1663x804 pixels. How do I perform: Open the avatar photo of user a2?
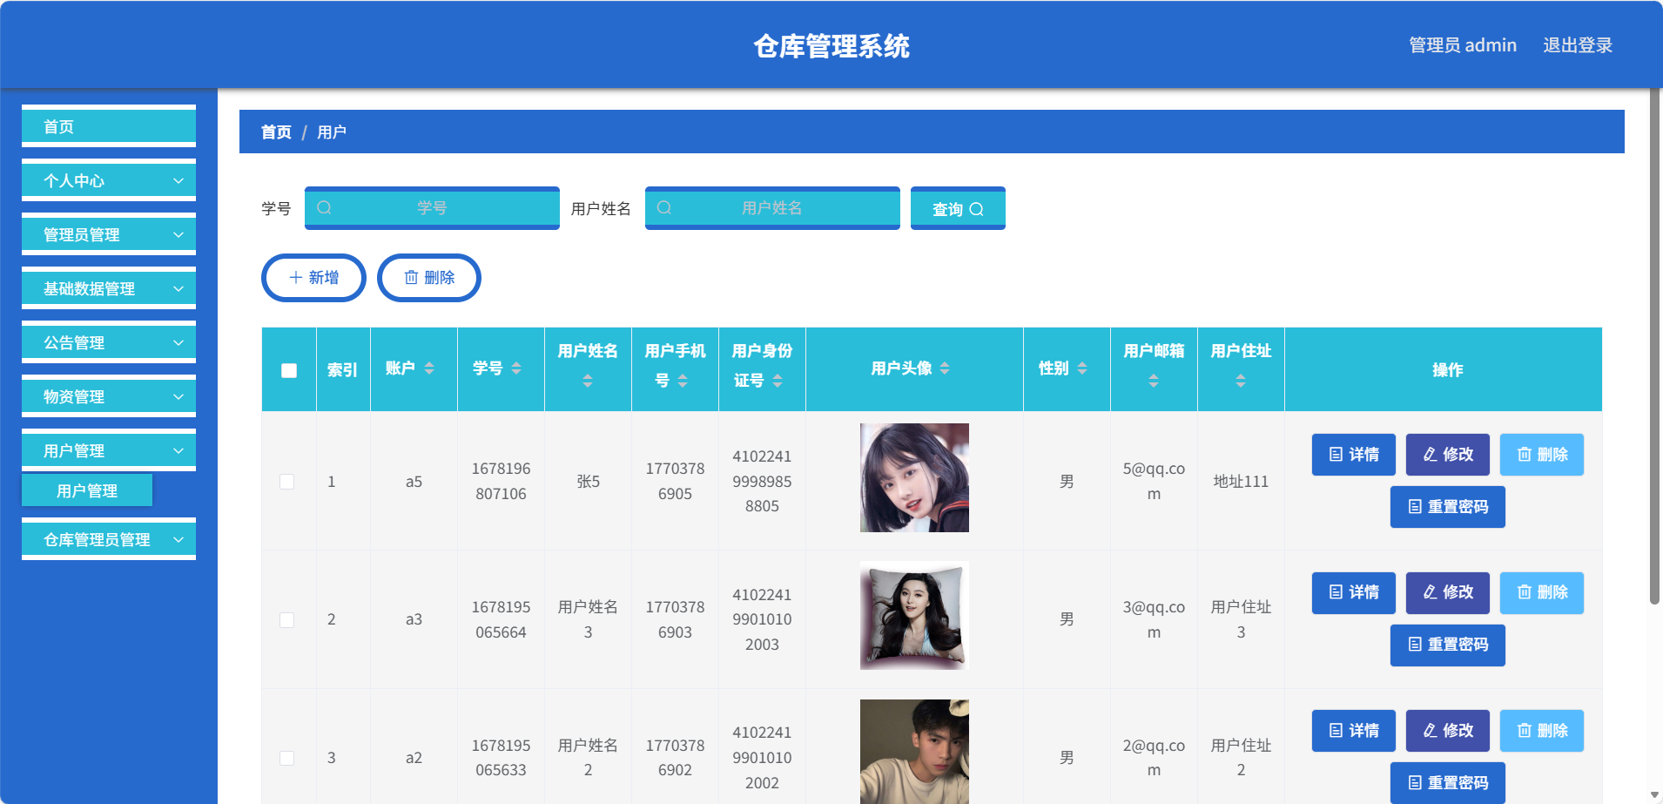pos(914,752)
